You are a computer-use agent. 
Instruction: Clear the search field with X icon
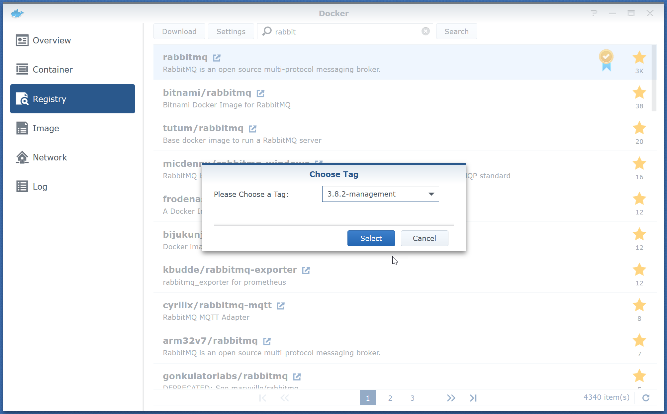[426, 31]
